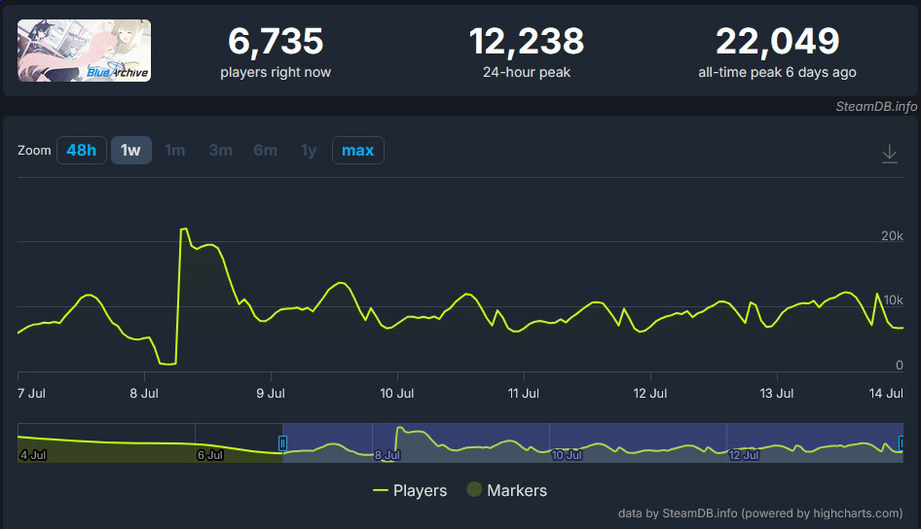Click the 13 Jul label on the chart axis

777,394
